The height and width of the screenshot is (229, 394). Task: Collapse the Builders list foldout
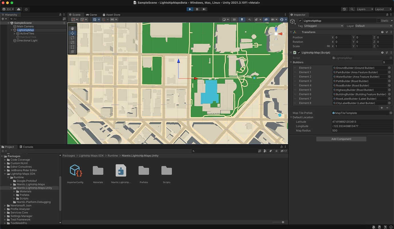291,62
